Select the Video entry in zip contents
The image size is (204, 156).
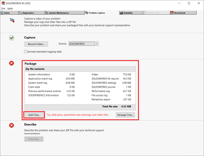(111, 74)
